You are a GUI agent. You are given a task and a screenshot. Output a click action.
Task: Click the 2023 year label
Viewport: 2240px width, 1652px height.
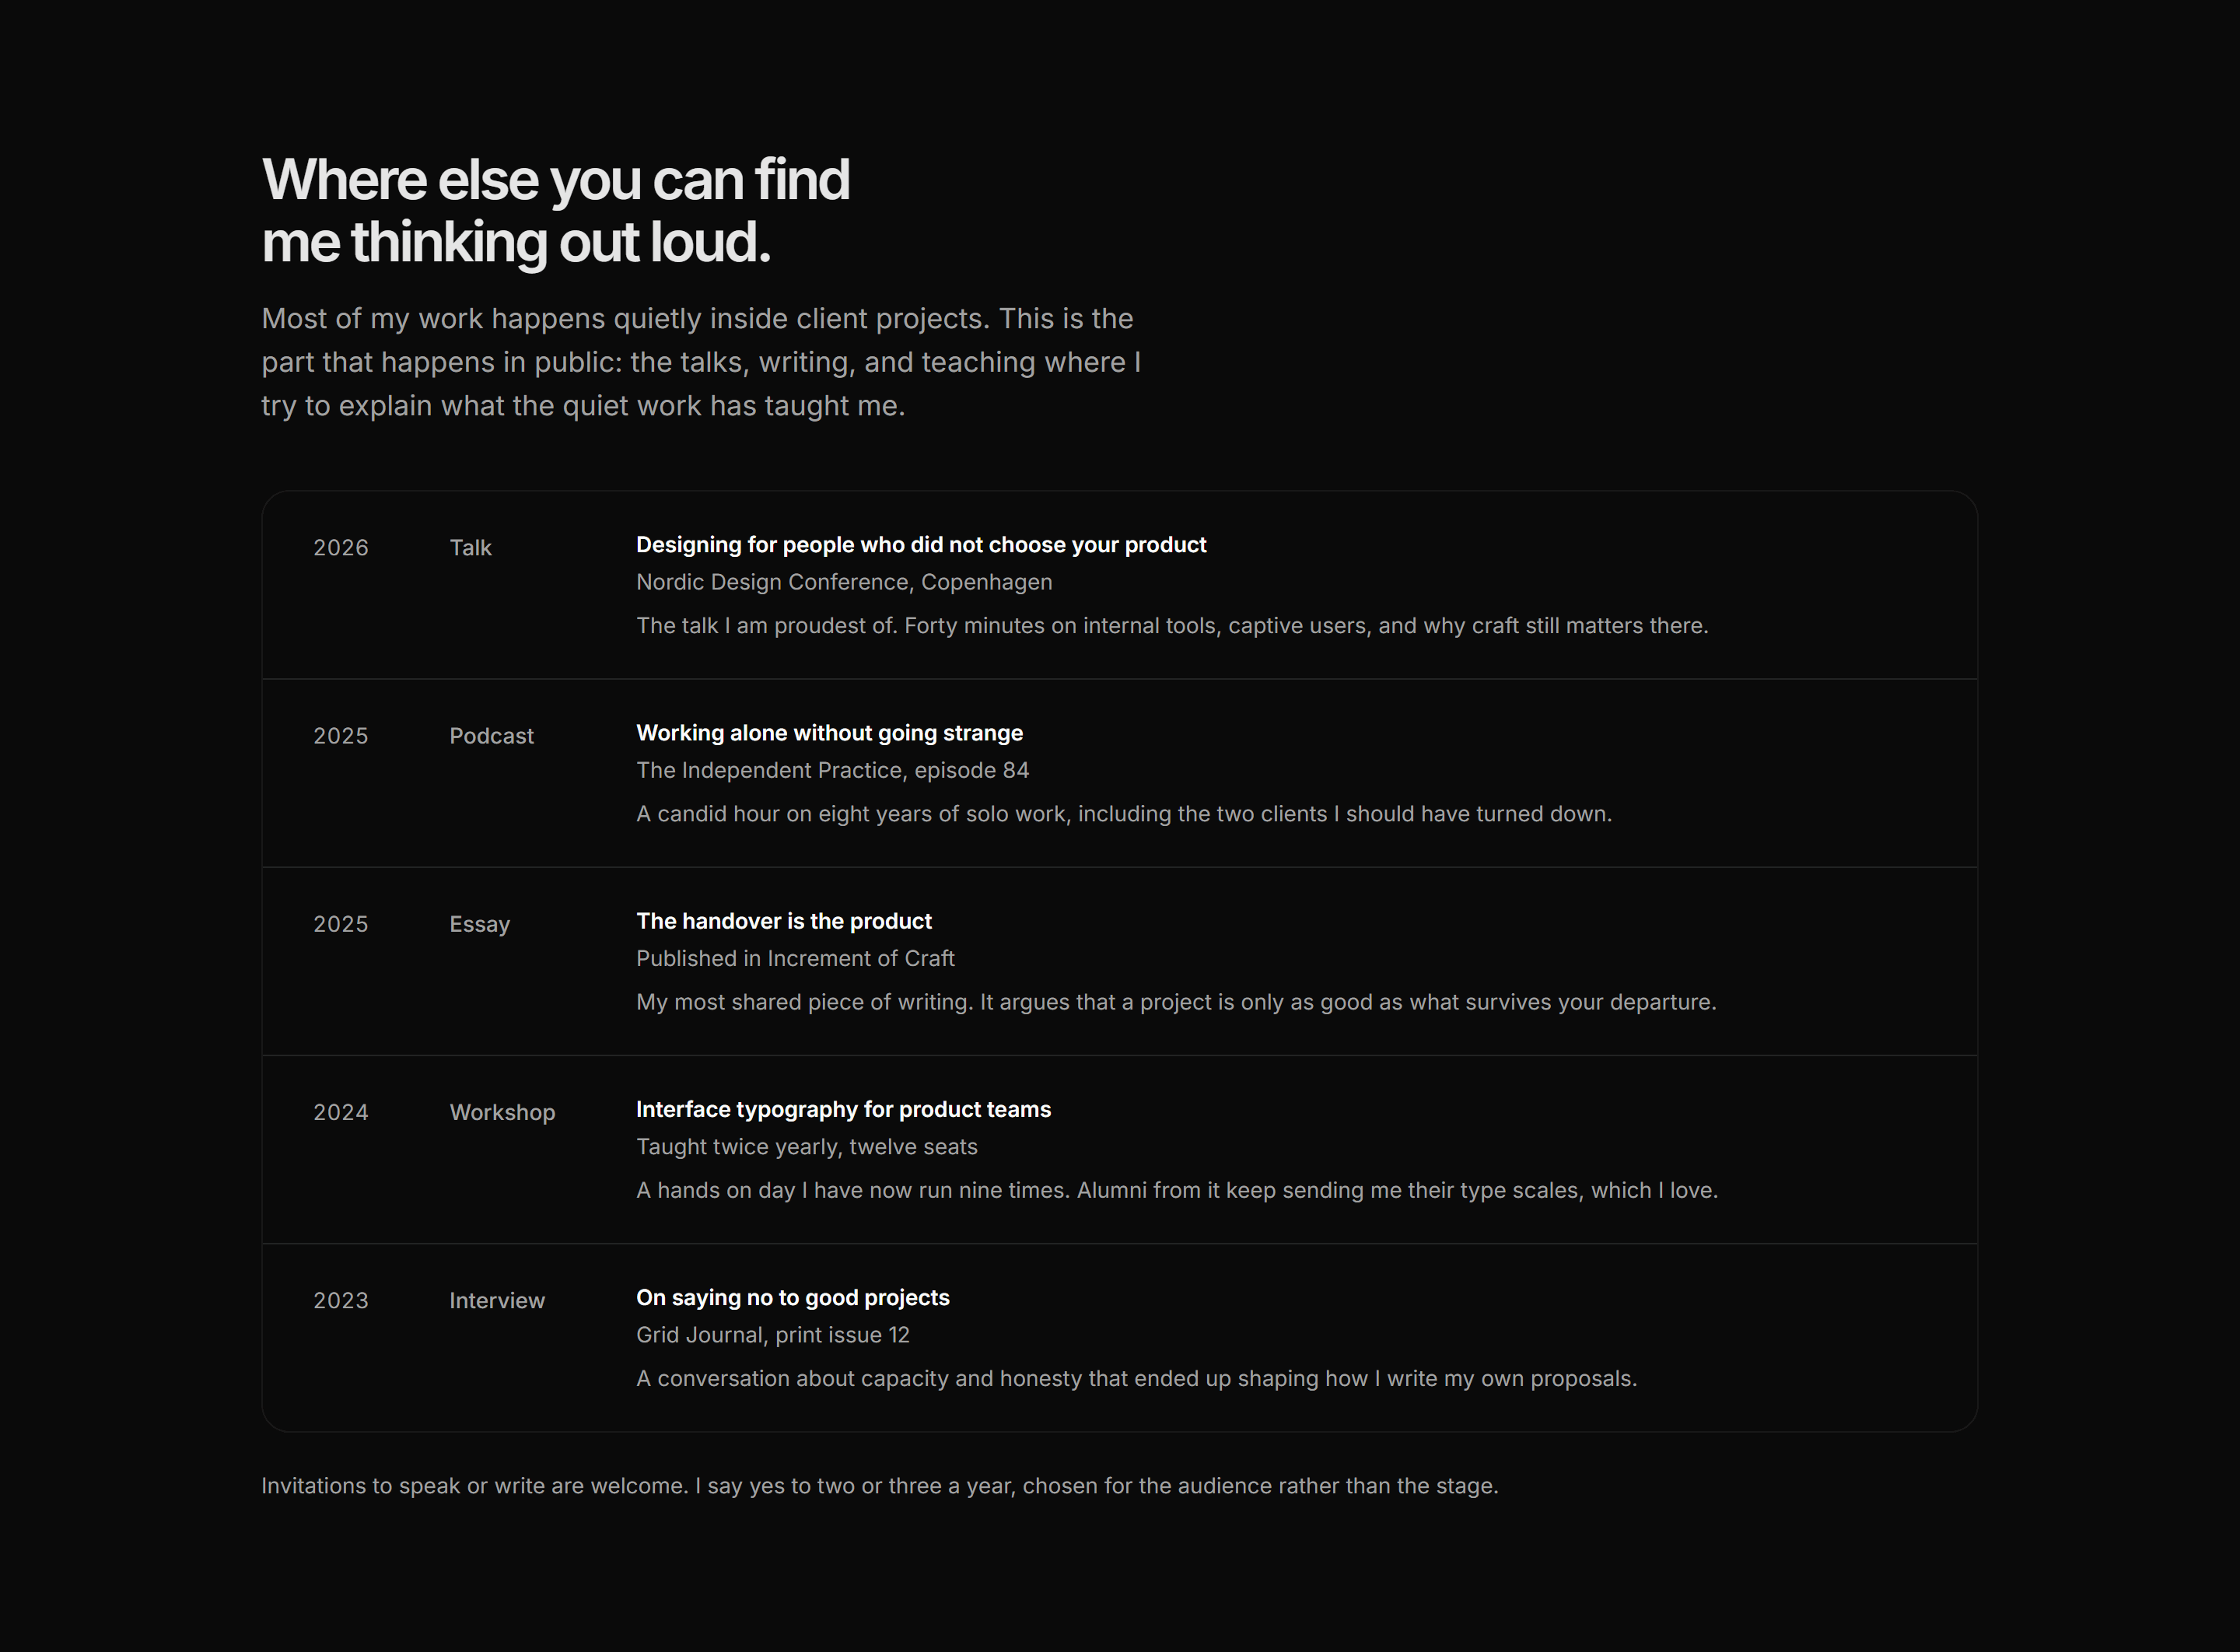pos(341,1300)
